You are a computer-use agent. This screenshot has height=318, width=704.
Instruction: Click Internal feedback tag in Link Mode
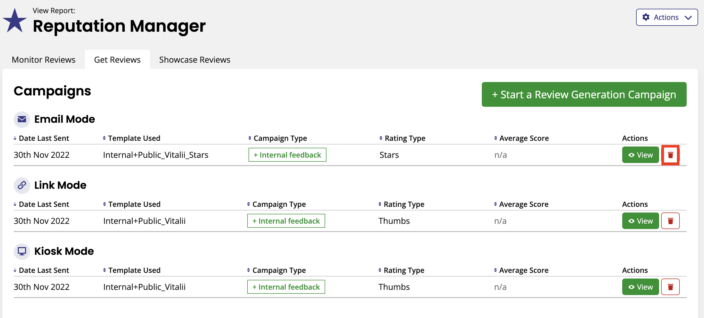pyautogui.click(x=286, y=221)
